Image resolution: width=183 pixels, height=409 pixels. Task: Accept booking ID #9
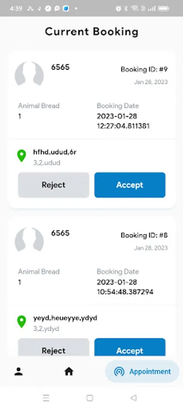pos(130,185)
